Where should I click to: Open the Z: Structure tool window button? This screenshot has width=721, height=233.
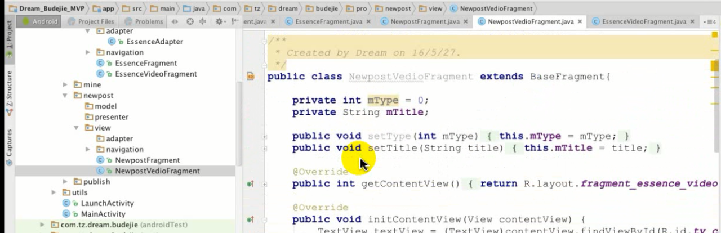pos(8,93)
